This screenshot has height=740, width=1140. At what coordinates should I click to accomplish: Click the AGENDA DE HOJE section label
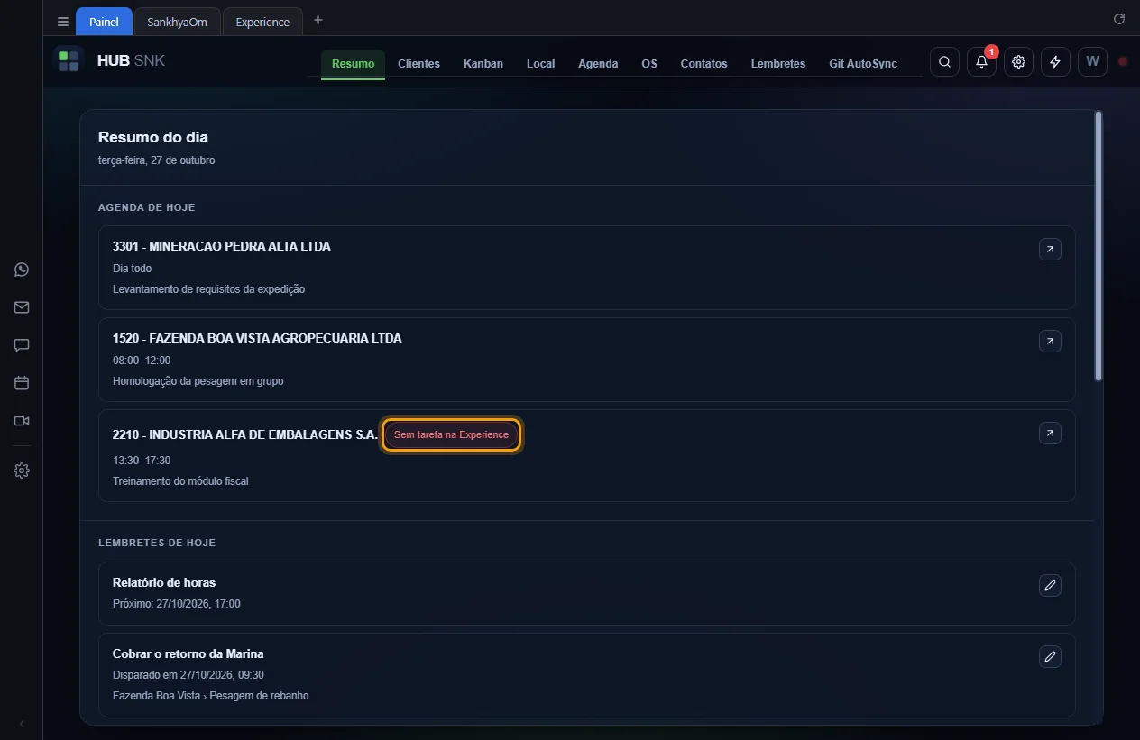pos(147,207)
